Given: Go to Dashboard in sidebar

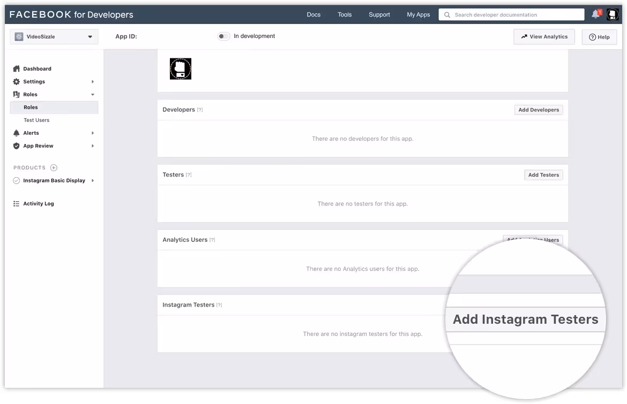Looking at the screenshot, I should (37, 68).
